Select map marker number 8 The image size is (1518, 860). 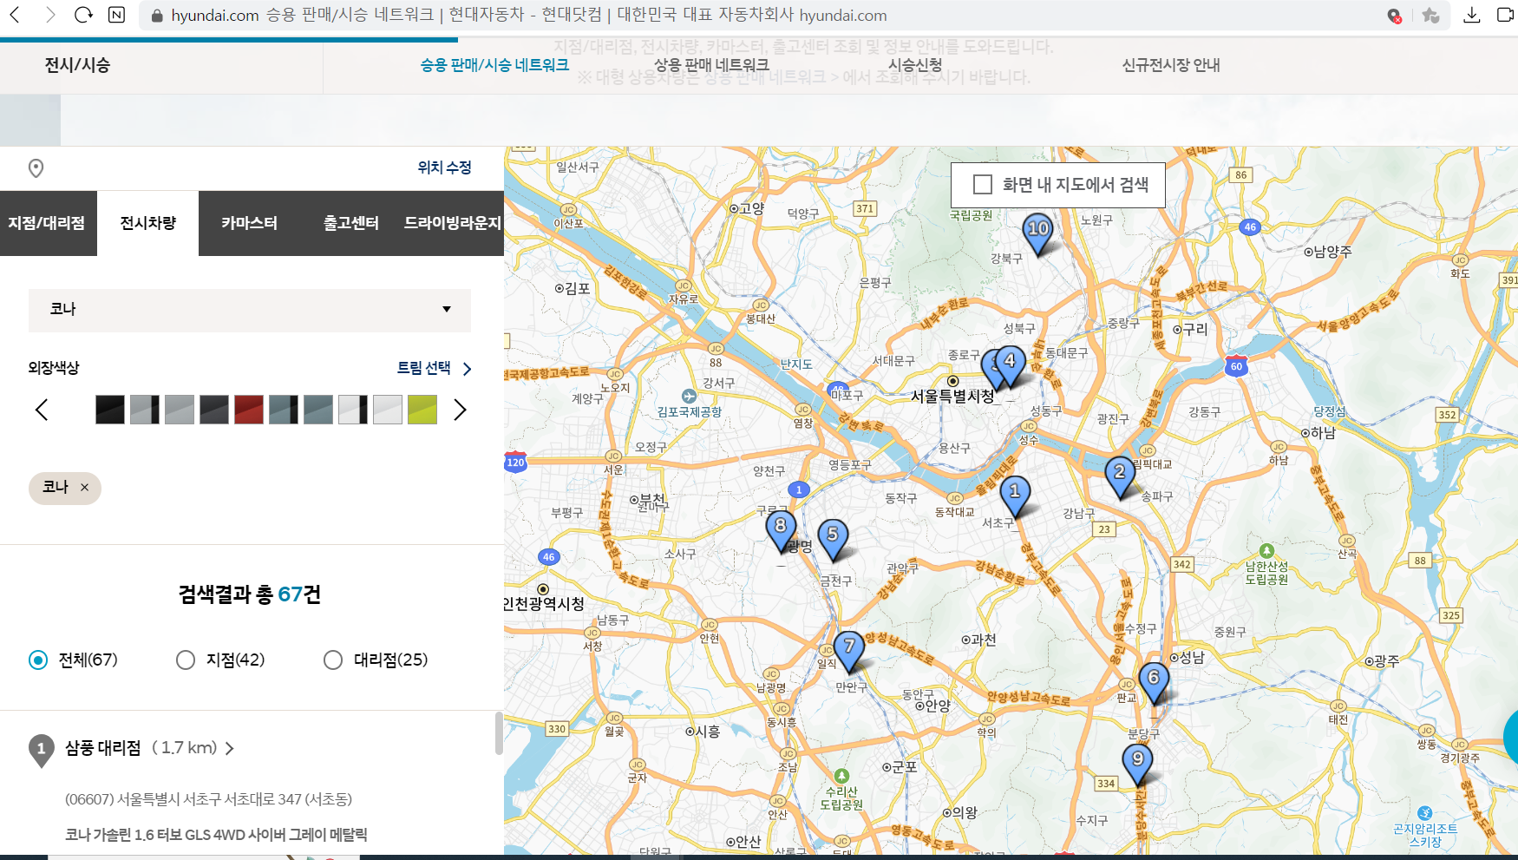pos(781,530)
